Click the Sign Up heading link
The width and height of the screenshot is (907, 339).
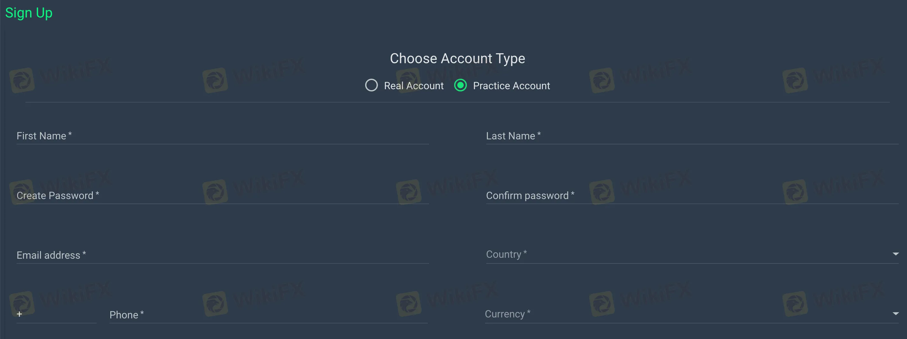click(x=29, y=13)
